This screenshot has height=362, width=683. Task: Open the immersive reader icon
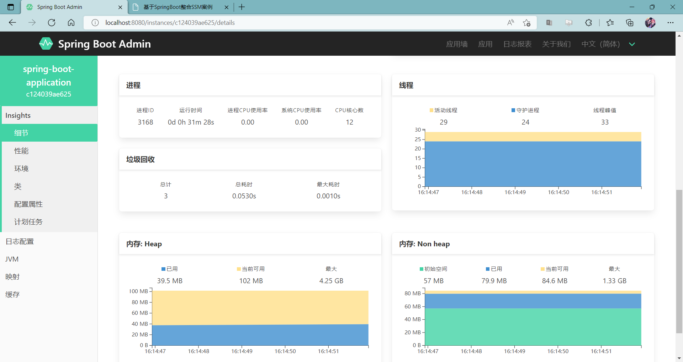[x=549, y=23]
